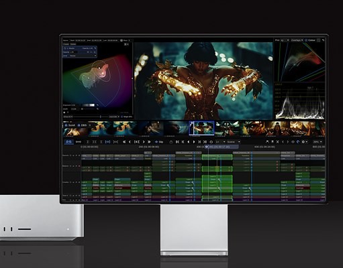Viewport: 343px width, 268px height.
Task: Click the play reverse triangle button
Action: click(x=189, y=142)
